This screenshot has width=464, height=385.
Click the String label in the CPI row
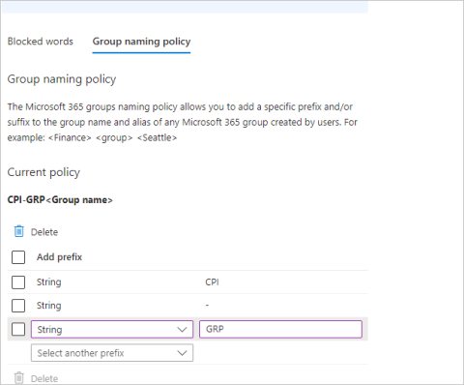pos(49,282)
